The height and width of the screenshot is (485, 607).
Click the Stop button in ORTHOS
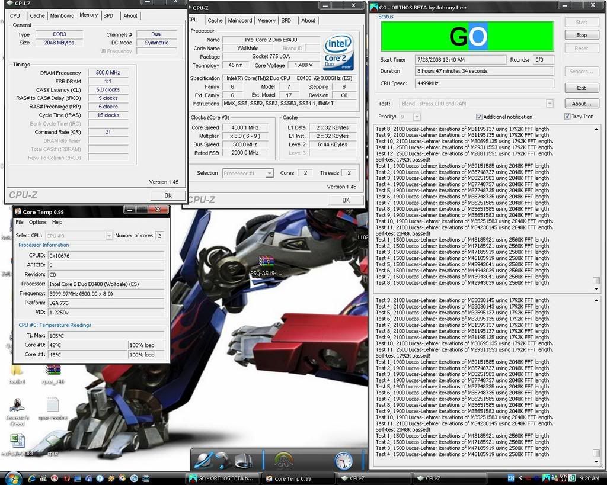point(582,35)
